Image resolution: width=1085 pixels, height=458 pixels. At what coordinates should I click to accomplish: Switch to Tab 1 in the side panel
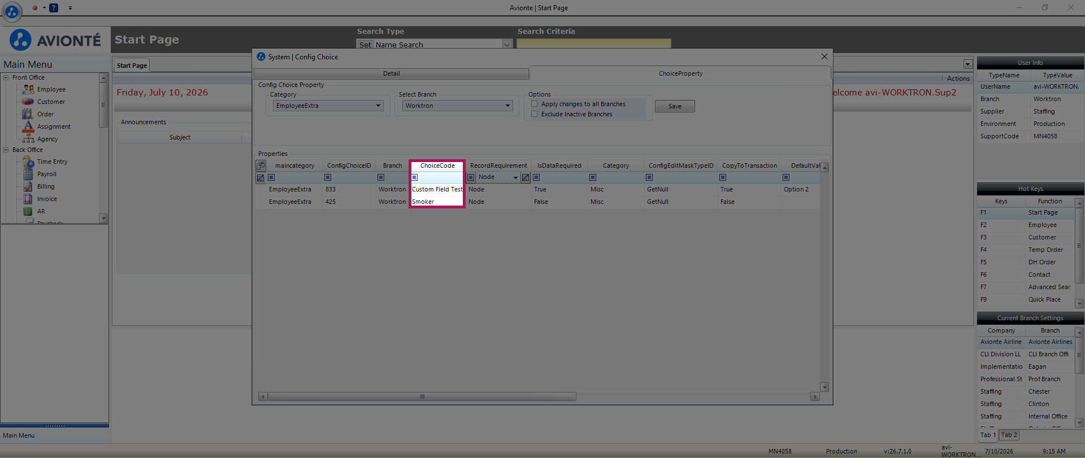coord(988,435)
